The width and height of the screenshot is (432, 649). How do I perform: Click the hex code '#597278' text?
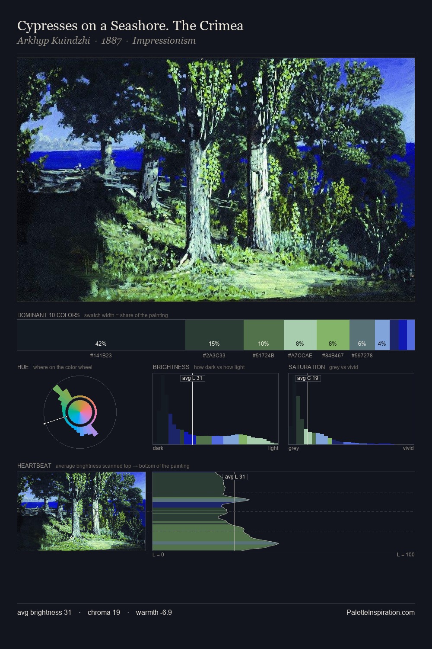362,356
